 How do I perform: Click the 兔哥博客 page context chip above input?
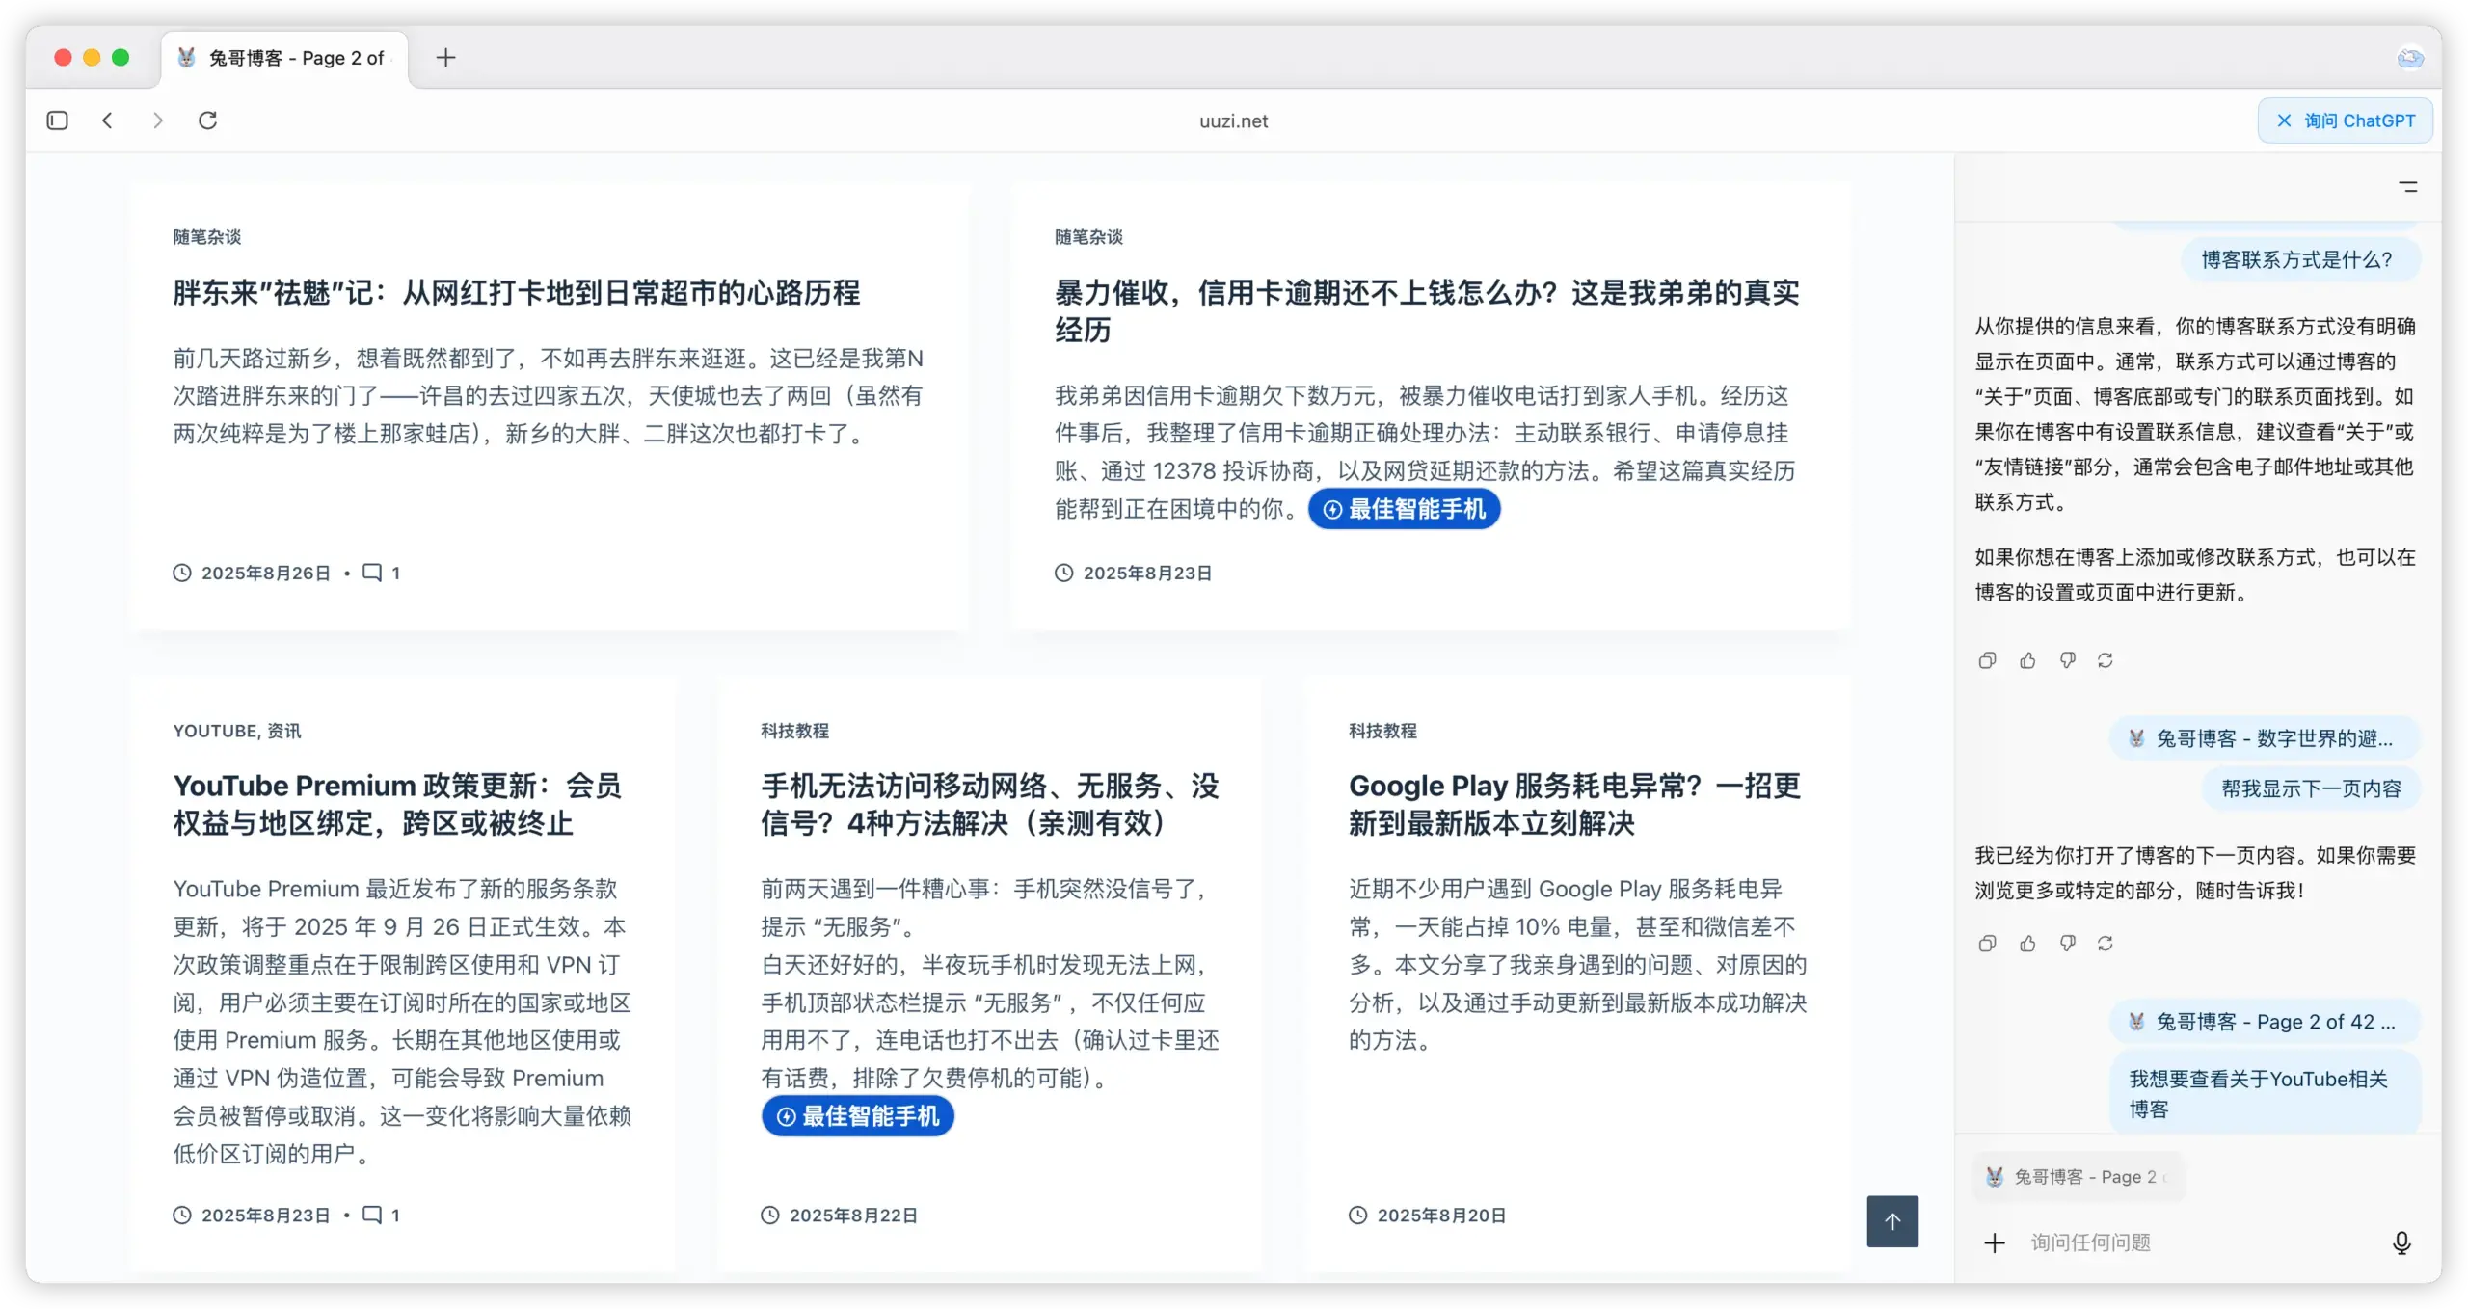pyautogui.click(x=2078, y=1177)
